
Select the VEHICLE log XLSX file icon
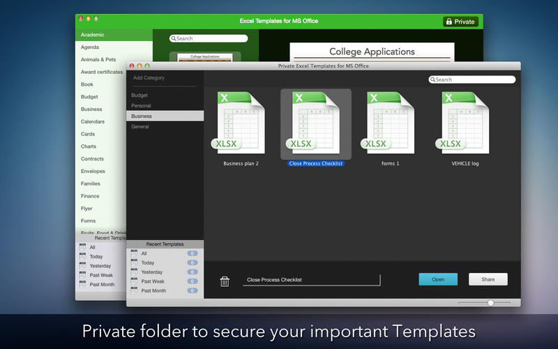(x=462, y=123)
